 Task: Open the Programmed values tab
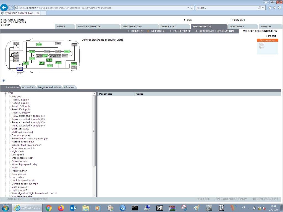click(x=49, y=88)
